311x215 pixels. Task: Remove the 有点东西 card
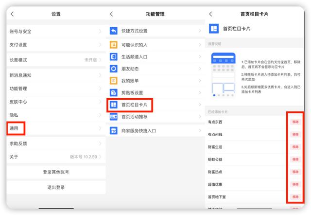click(295, 122)
